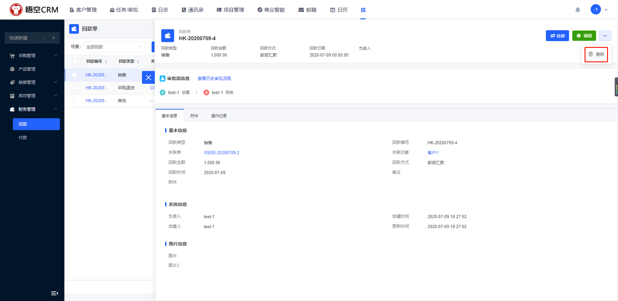Open 查看历史审批流程 link
The height and width of the screenshot is (301, 618).
[x=214, y=78]
